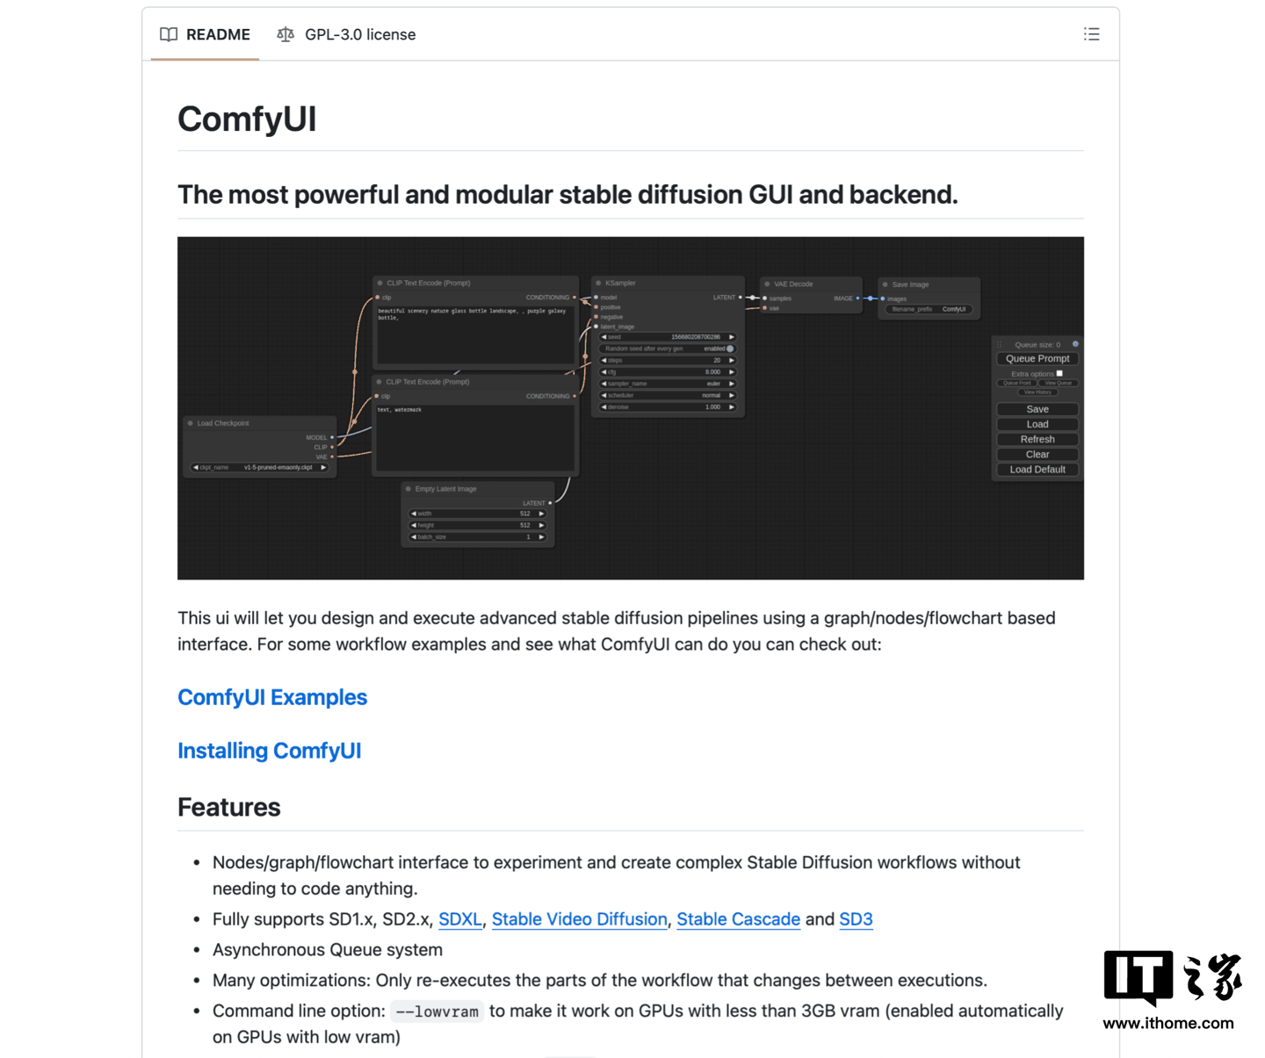Click the Load button in queue panel
1265x1058 pixels.
pyautogui.click(x=1037, y=424)
